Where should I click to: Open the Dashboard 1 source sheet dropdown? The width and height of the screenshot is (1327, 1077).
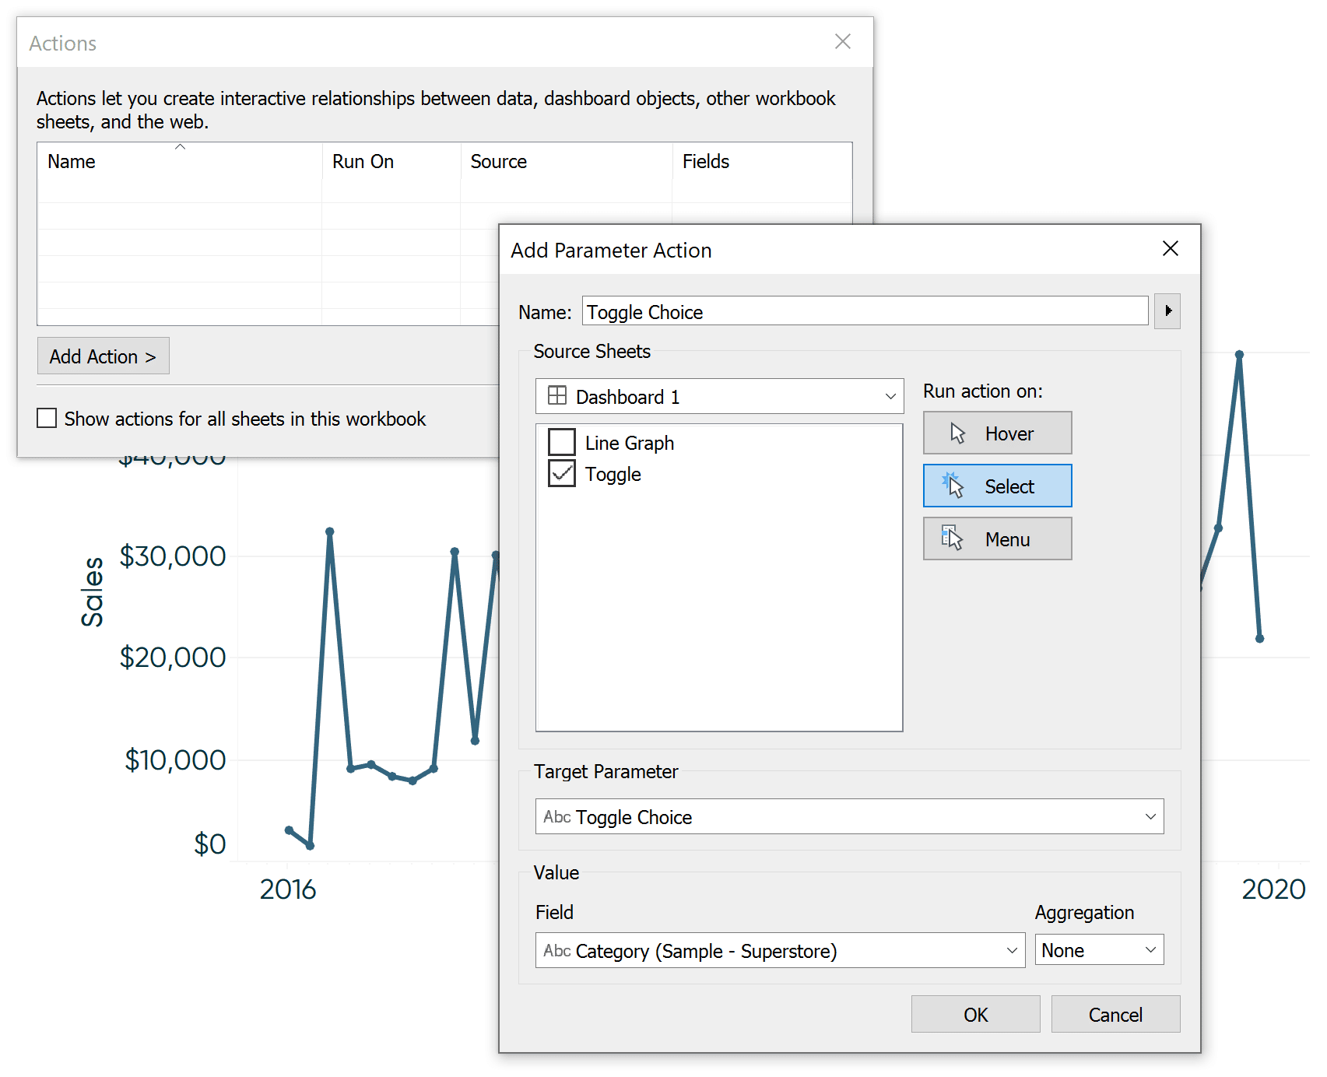click(x=890, y=397)
